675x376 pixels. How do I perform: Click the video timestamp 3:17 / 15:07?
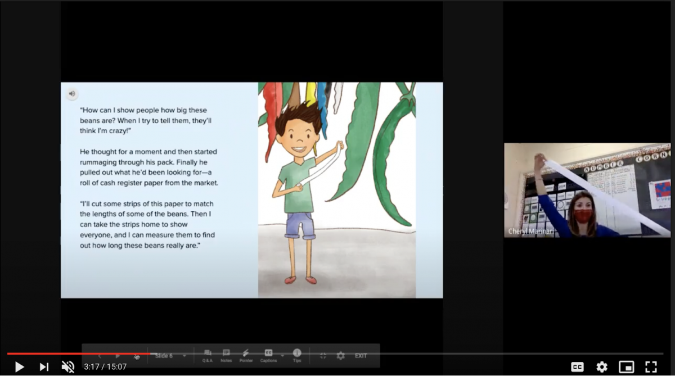[105, 367]
